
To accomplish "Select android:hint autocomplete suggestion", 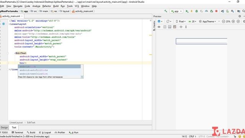I will click(49, 66).
